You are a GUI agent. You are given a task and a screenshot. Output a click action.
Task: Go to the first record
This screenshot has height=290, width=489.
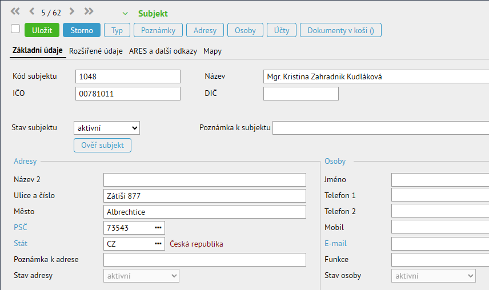pos(15,11)
